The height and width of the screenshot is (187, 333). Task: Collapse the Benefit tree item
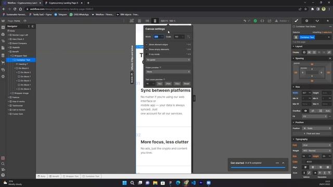coord(8,51)
